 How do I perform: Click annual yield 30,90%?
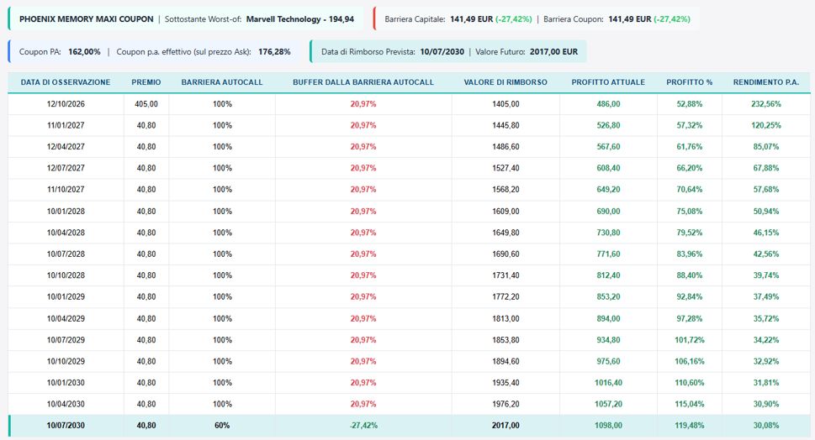pyautogui.click(x=766, y=404)
